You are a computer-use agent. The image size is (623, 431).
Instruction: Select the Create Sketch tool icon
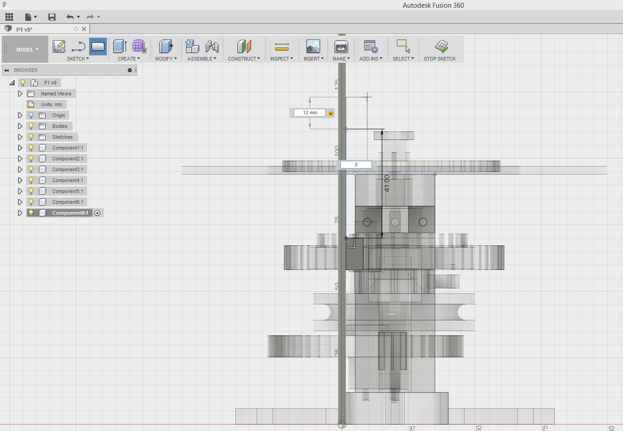click(x=59, y=47)
